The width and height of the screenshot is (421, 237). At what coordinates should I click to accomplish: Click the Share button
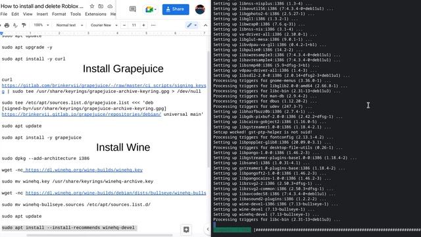point(176,9)
